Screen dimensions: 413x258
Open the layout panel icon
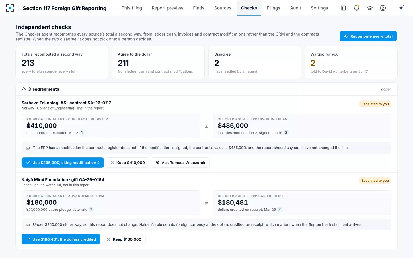343,8
